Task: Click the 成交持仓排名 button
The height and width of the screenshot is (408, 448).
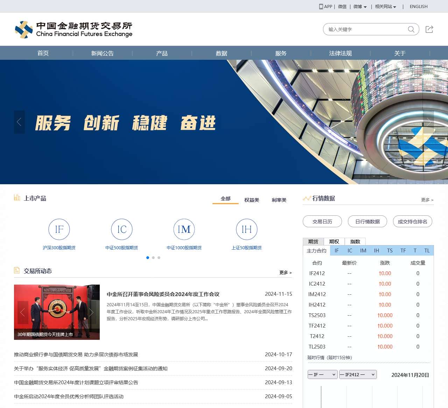Action: coord(413,221)
